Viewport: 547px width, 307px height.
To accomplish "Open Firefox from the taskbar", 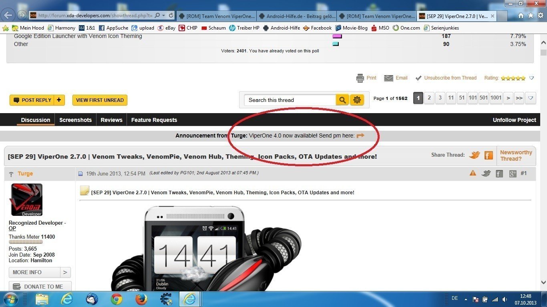I will [x=141, y=299].
